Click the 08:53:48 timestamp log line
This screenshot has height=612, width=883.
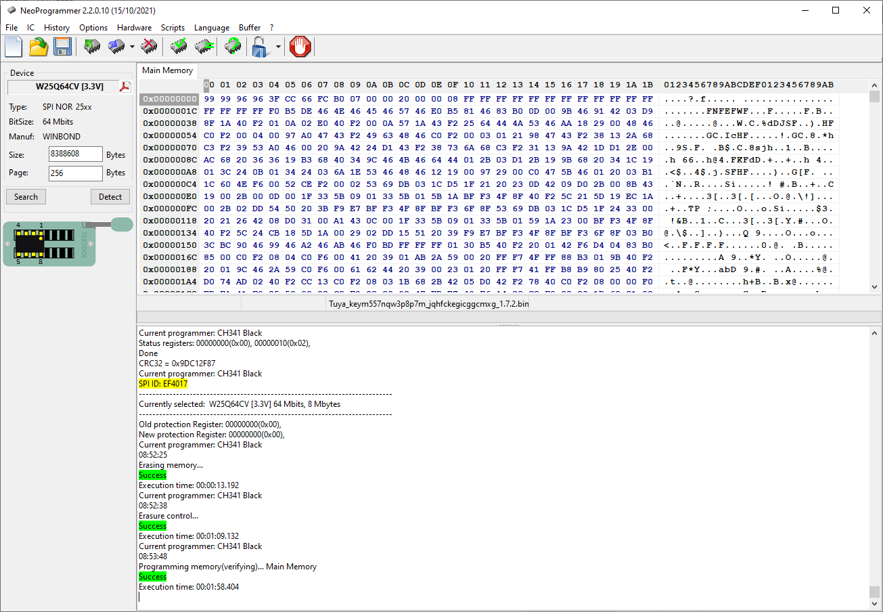click(153, 556)
